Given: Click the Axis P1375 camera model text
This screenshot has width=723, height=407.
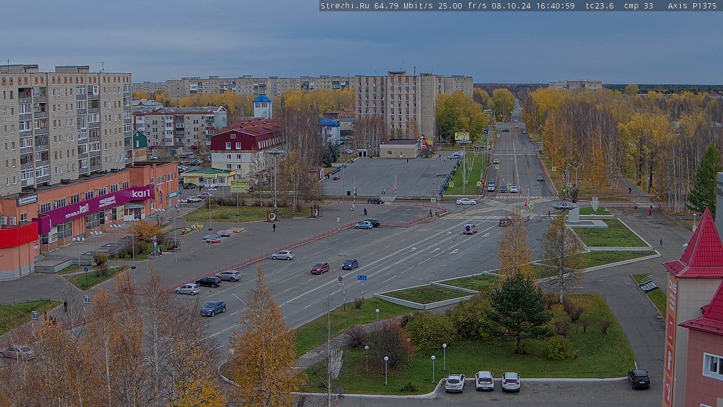Looking at the screenshot, I should pyautogui.click(x=692, y=6).
